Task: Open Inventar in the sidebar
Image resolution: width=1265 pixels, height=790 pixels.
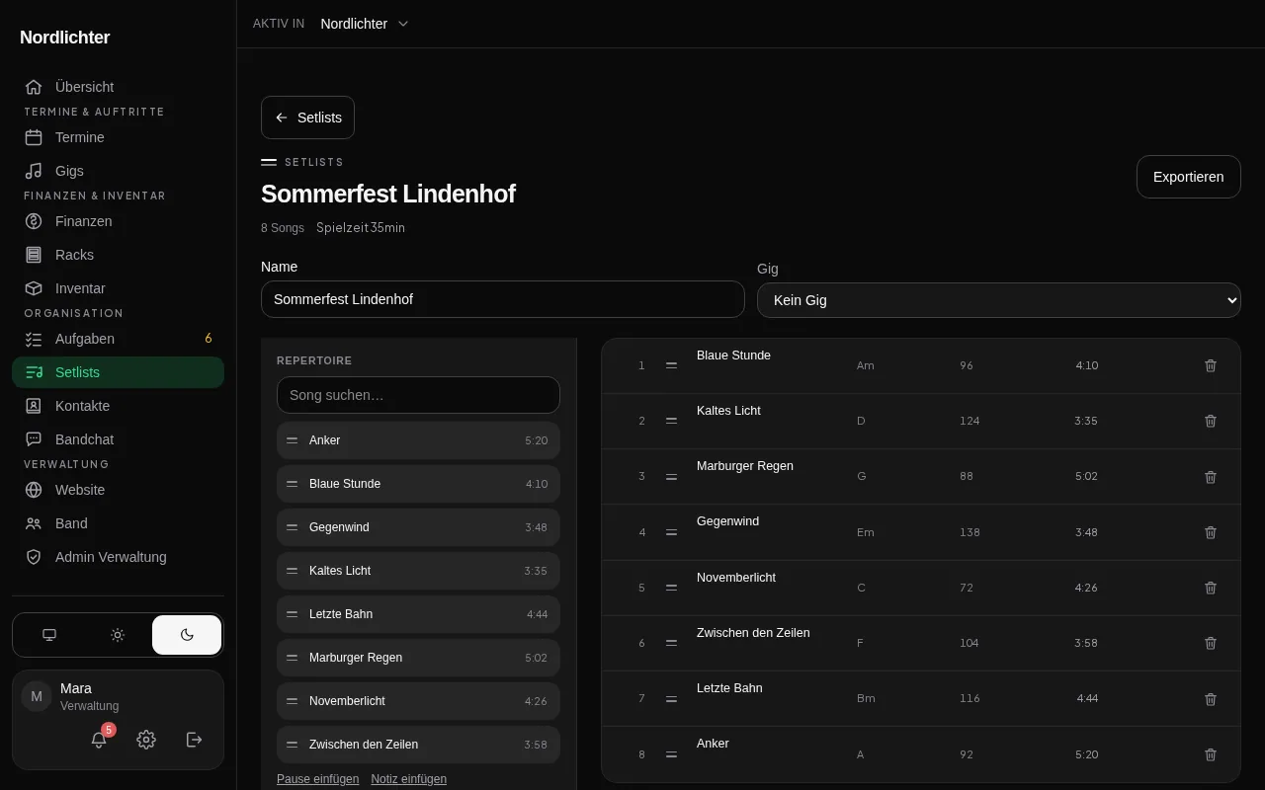Action: (x=118, y=288)
